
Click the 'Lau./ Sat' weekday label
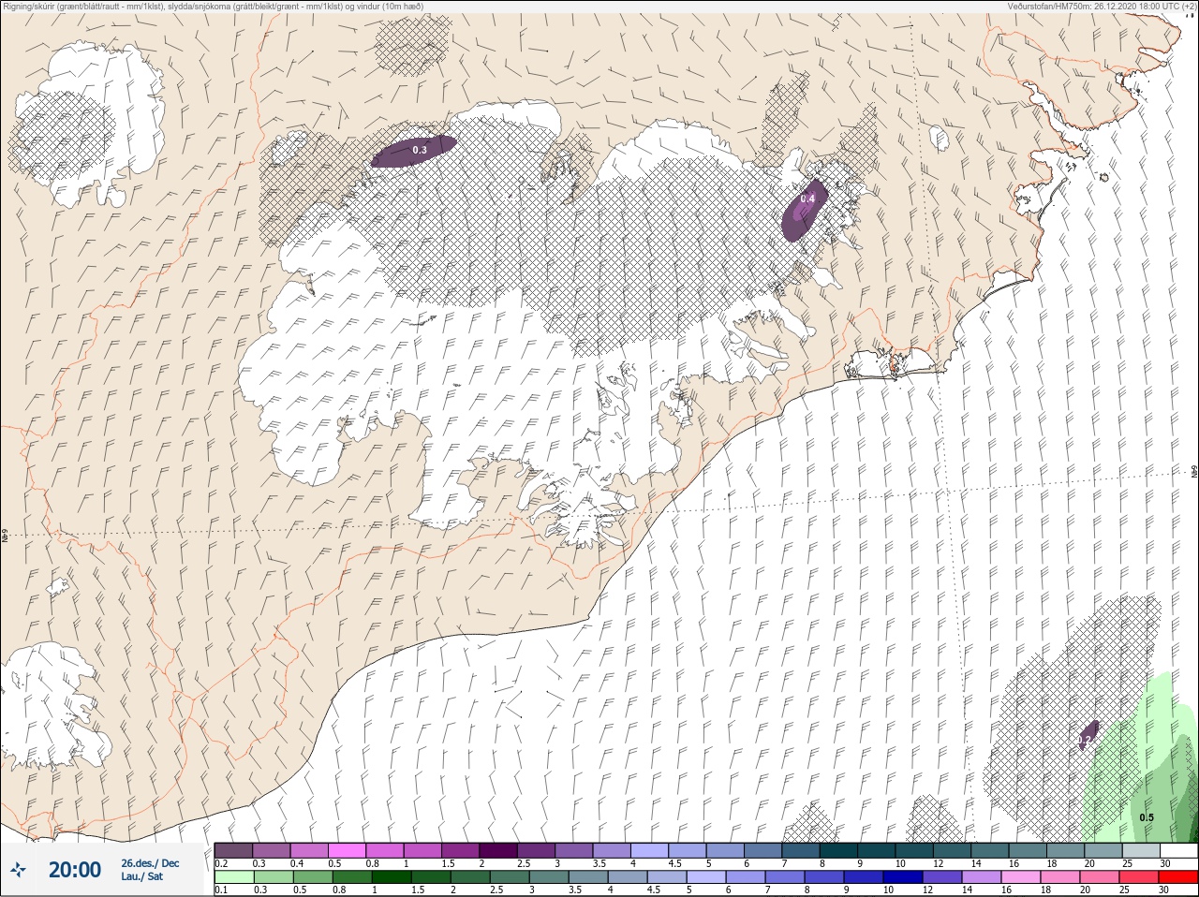[141, 877]
